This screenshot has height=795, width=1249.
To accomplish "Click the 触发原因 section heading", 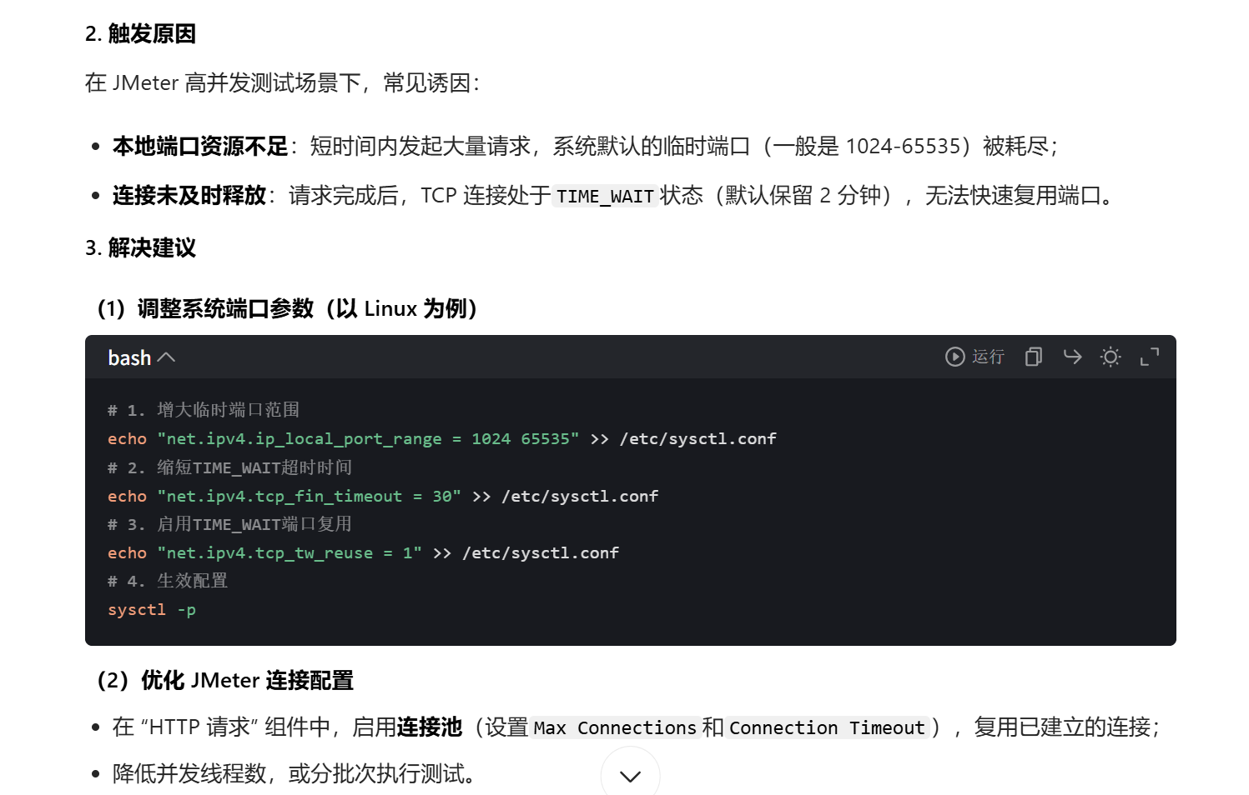I will click(x=140, y=33).
